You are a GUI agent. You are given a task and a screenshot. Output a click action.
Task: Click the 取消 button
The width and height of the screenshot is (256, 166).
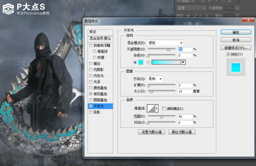[236, 40]
